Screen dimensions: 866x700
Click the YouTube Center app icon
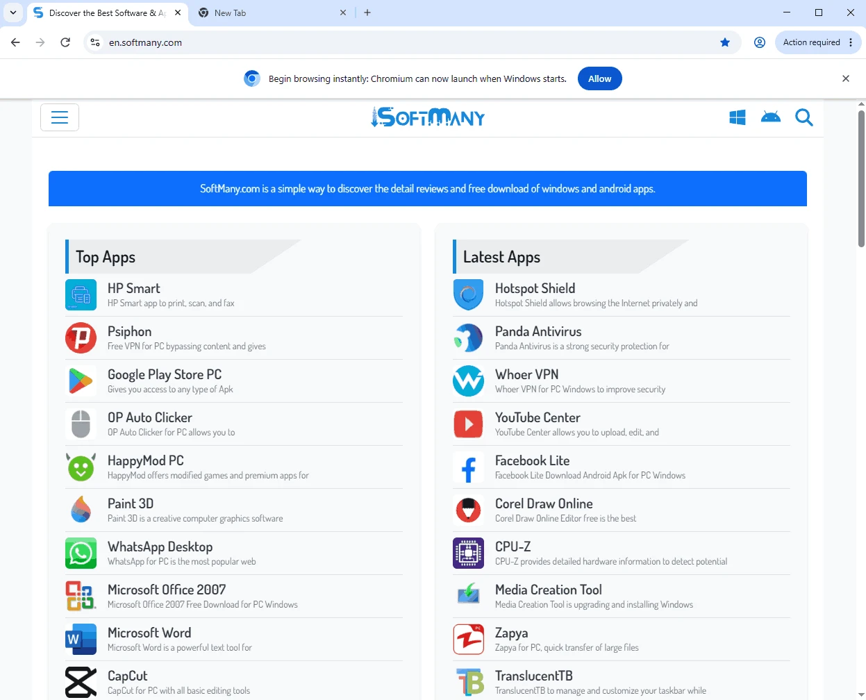[x=469, y=424]
